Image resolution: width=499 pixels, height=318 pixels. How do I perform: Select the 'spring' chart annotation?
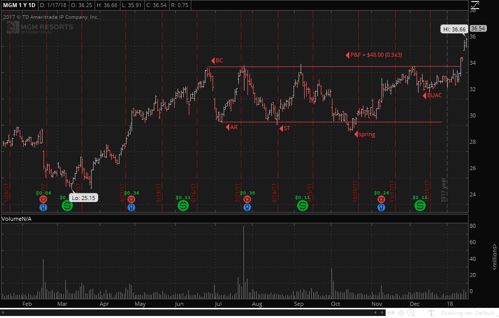366,134
